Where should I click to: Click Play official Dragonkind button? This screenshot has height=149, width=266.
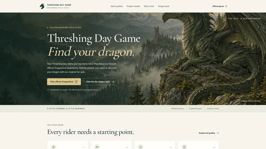coord(64,82)
